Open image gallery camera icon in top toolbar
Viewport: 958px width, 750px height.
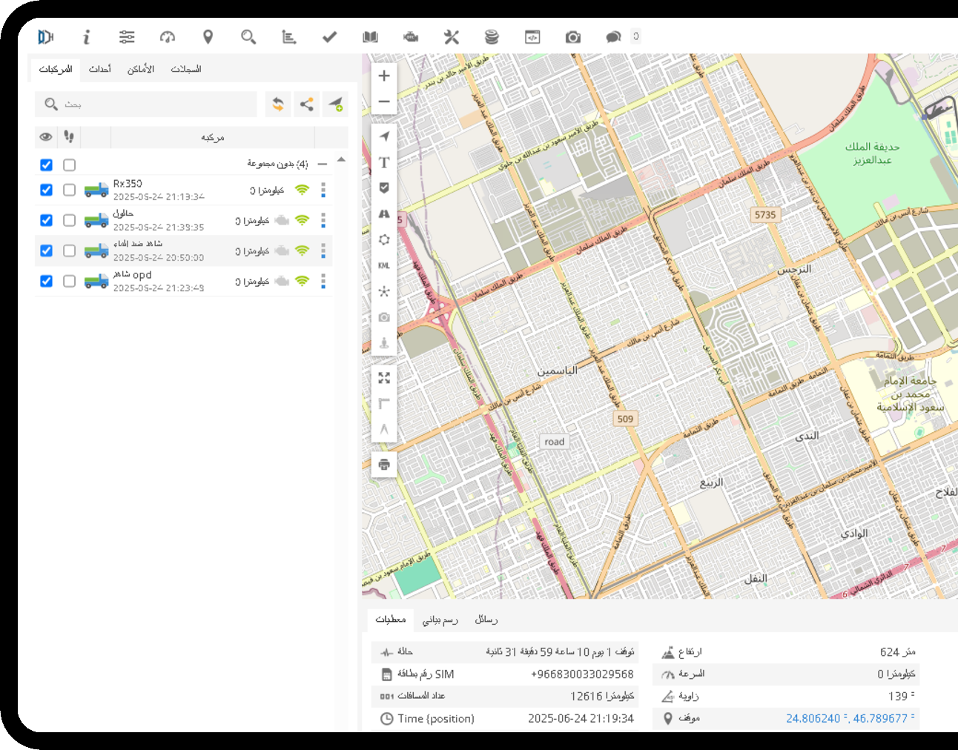[x=573, y=37]
